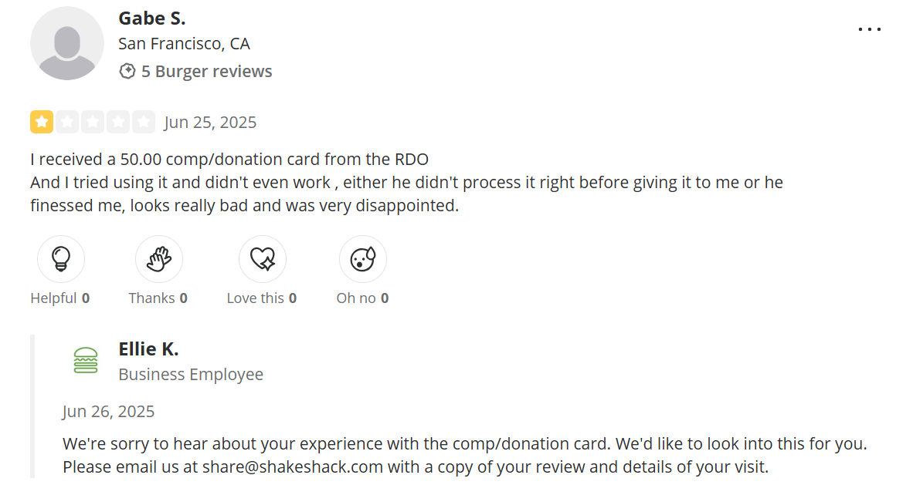This screenshot has height=495, width=913.
Task: Click the first filled rating star
Action: pos(42,121)
